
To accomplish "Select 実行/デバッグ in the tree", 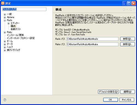I will click(x=13, y=50).
